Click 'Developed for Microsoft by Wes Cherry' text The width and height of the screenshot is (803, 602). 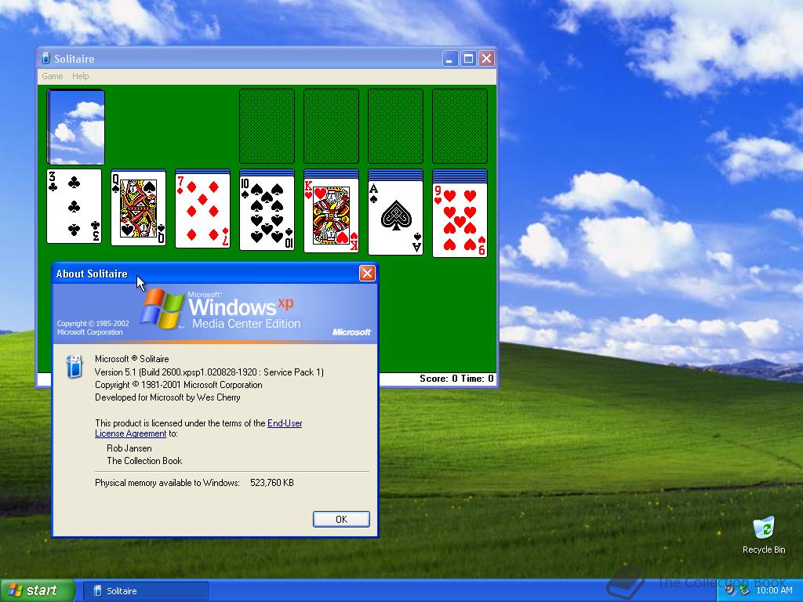point(168,397)
